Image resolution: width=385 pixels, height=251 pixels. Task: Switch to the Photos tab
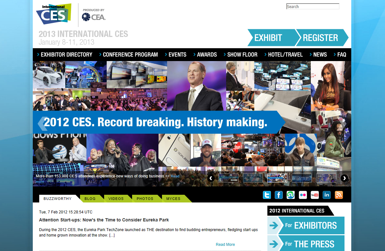pyautogui.click(x=145, y=198)
